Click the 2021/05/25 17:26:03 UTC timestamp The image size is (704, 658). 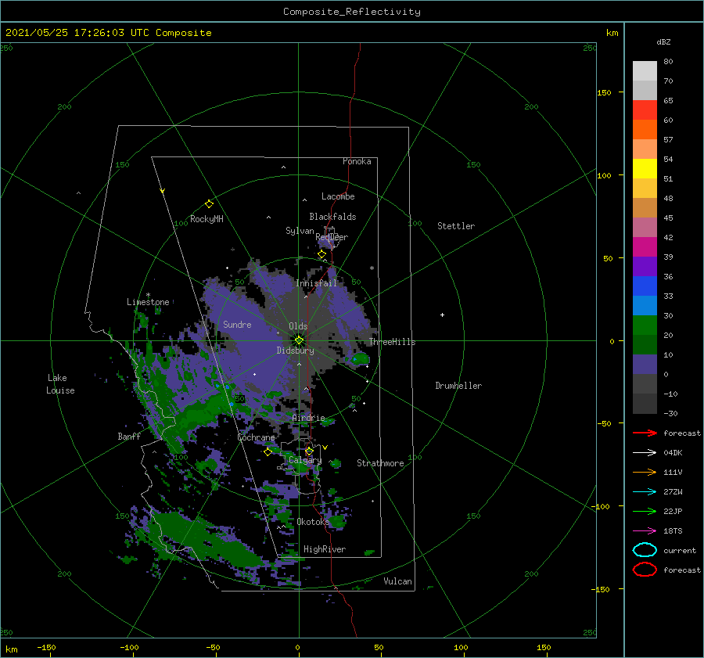click(108, 33)
